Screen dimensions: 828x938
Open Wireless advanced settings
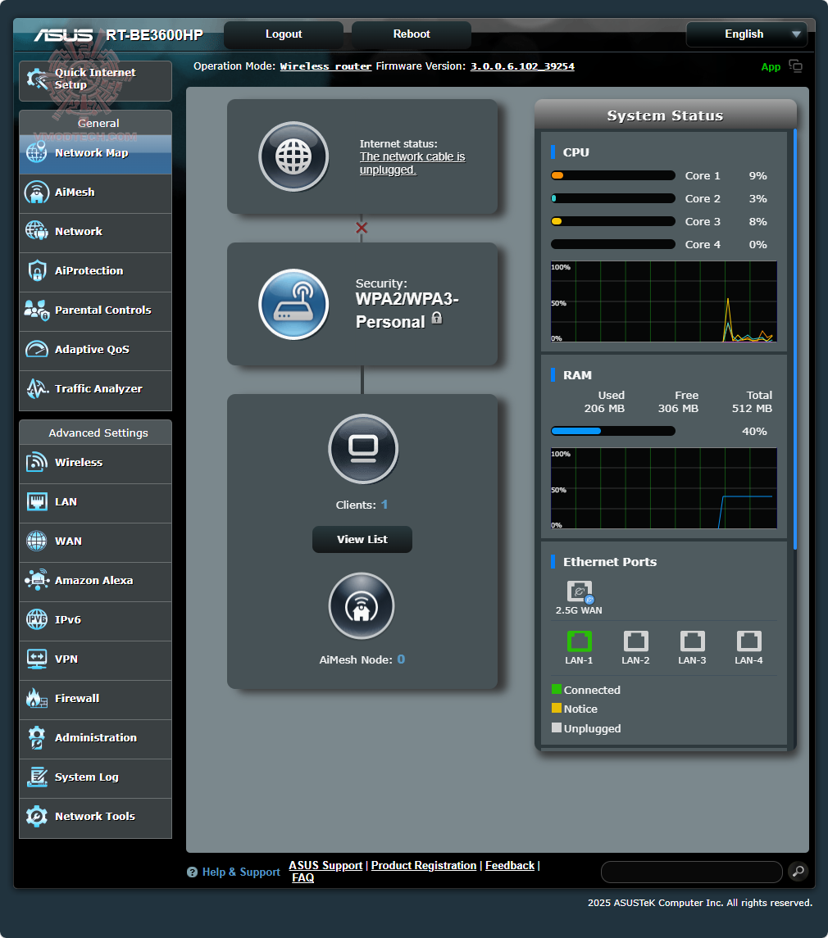(x=95, y=463)
